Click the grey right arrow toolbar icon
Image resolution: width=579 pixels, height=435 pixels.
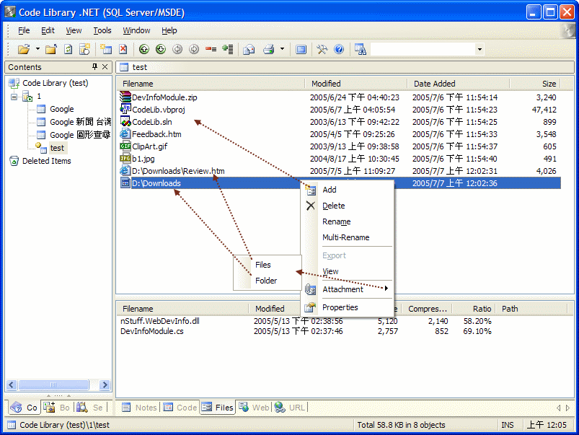tap(194, 49)
